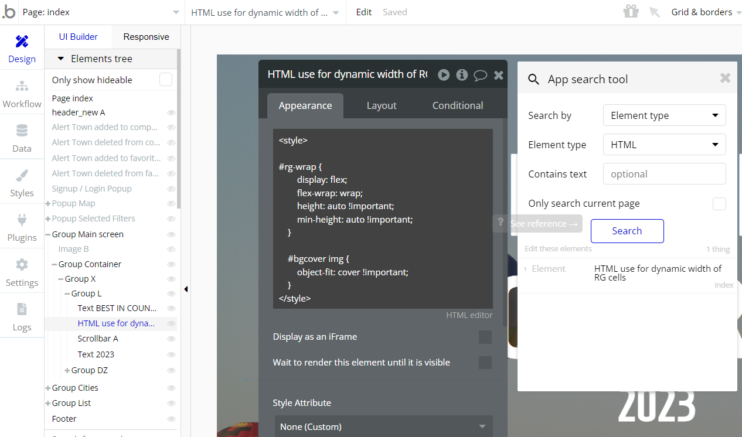This screenshot has height=437, width=742.
Task: Open the Edit menu
Action: (x=364, y=12)
